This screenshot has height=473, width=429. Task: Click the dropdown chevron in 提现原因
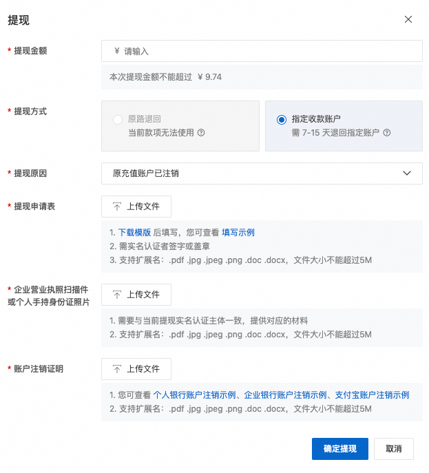[x=407, y=174]
